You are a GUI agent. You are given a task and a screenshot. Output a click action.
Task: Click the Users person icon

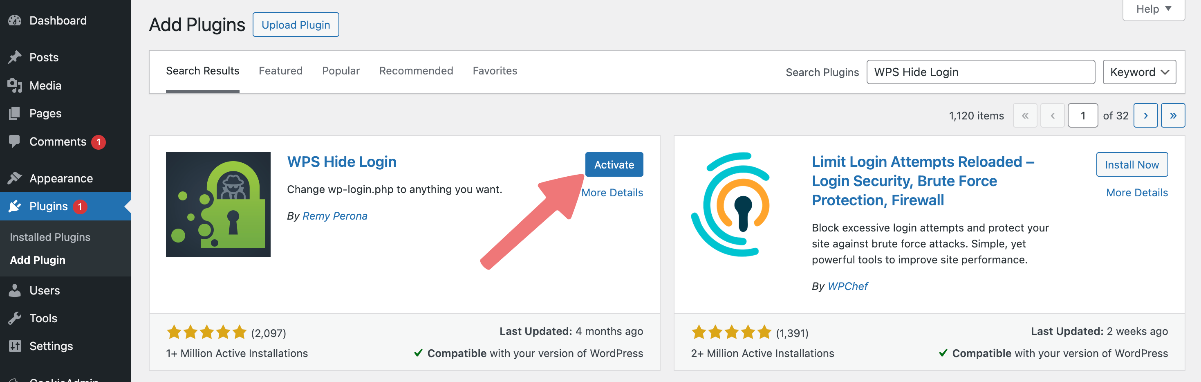click(15, 290)
